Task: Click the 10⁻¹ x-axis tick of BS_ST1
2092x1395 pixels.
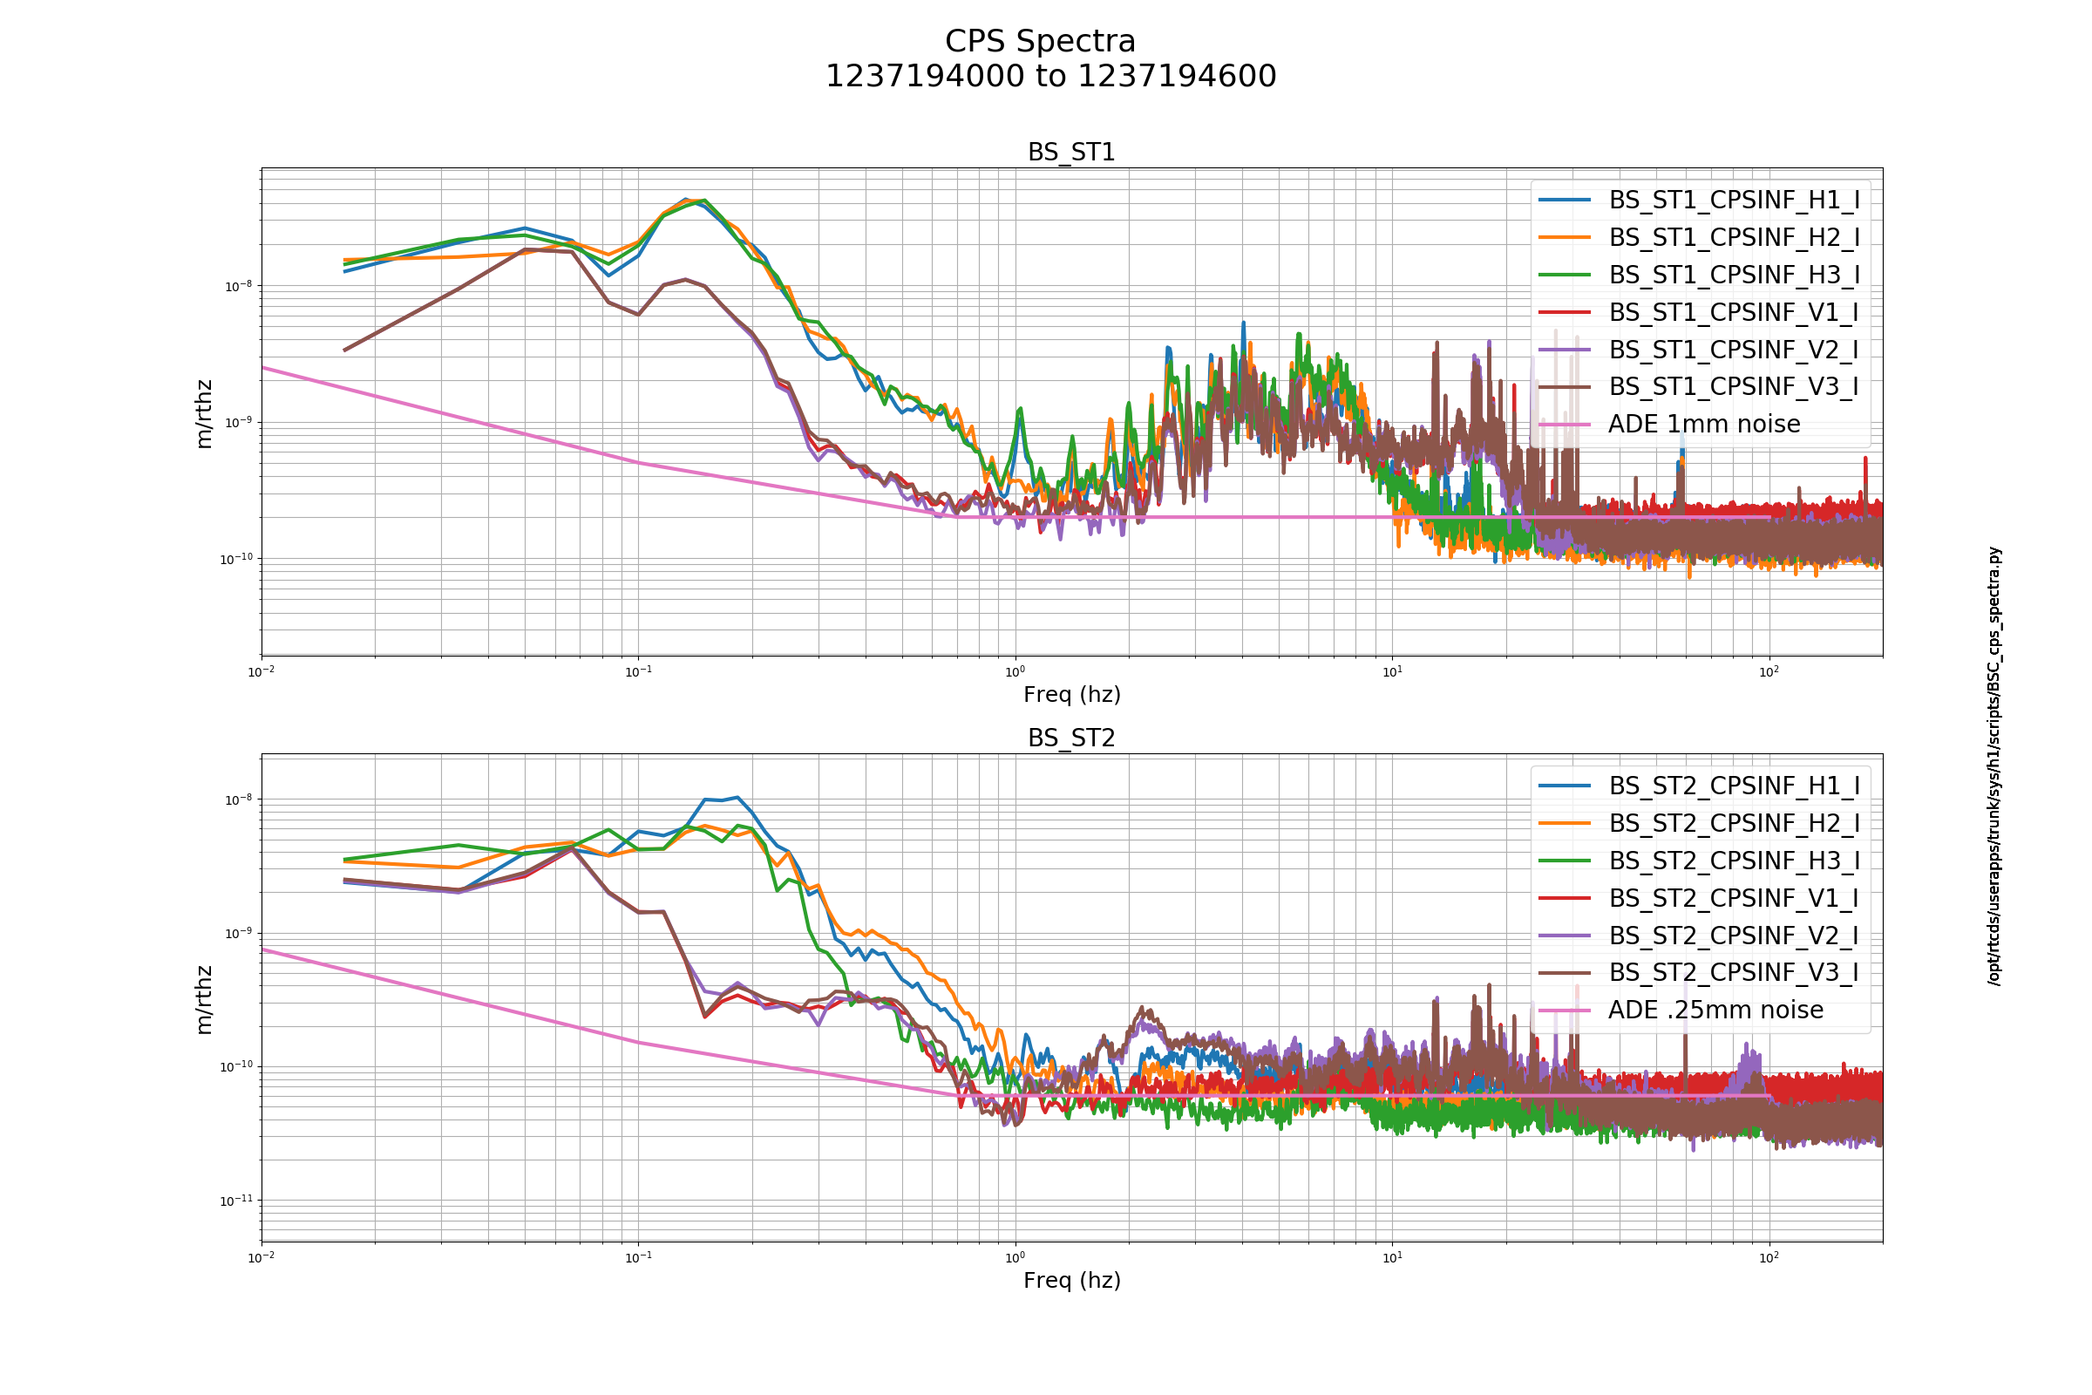Action: pyautogui.click(x=639, y=671)
